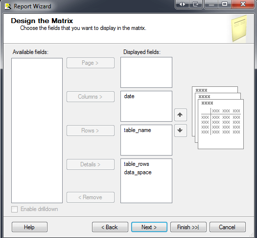
Task: Close the Report Wizard window
Action: pos(243,4)
